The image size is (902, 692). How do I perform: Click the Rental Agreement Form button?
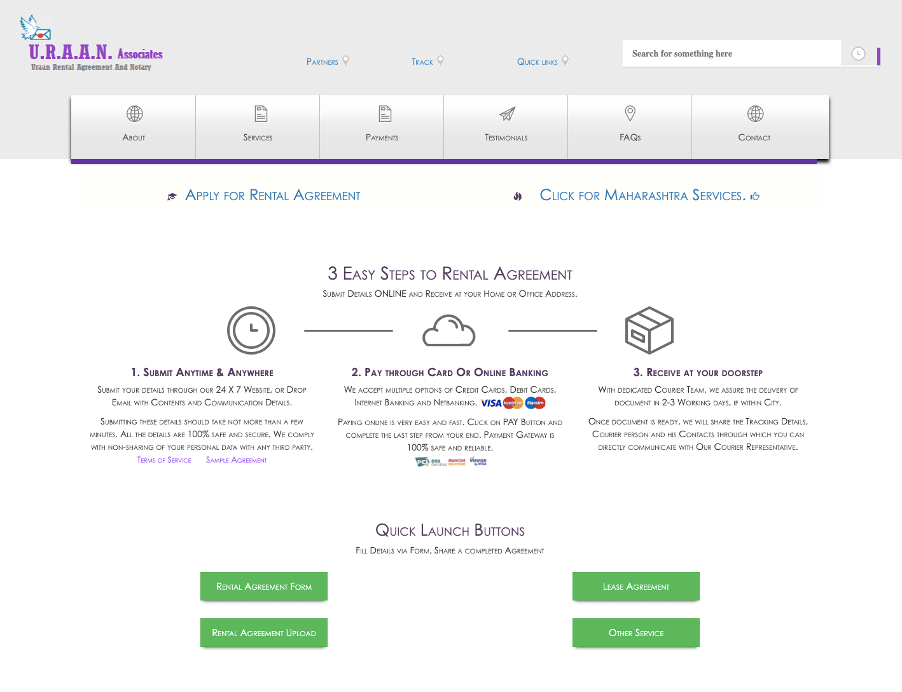(x=264, y=587)
